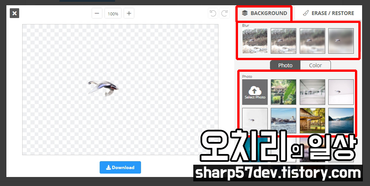
Task: Pick the wooden cabin background photo
Action: 312,121
